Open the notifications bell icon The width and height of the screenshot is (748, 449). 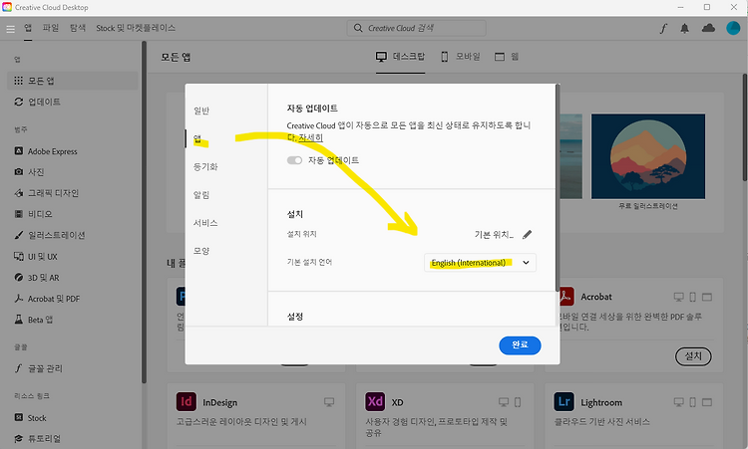coord(684,29)
